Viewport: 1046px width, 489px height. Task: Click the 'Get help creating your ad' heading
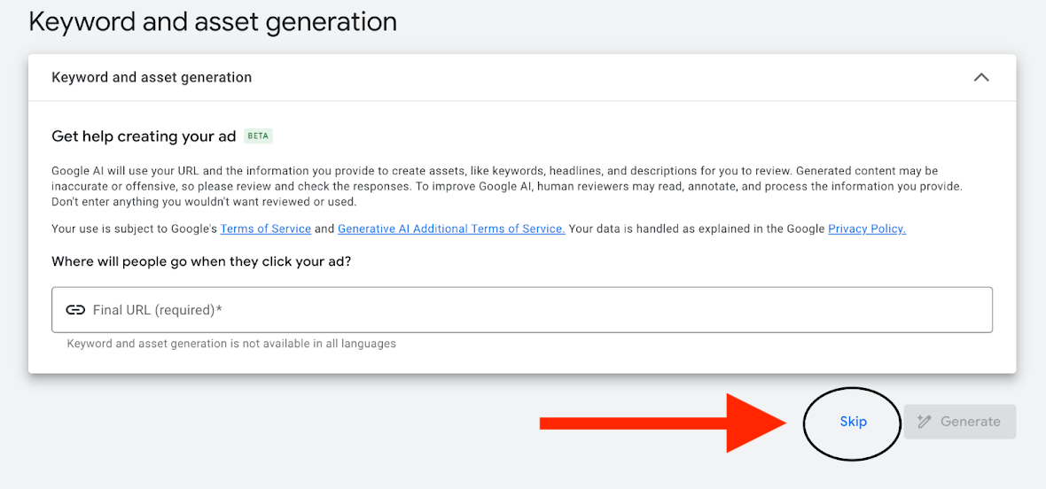(x=144, y=136)
